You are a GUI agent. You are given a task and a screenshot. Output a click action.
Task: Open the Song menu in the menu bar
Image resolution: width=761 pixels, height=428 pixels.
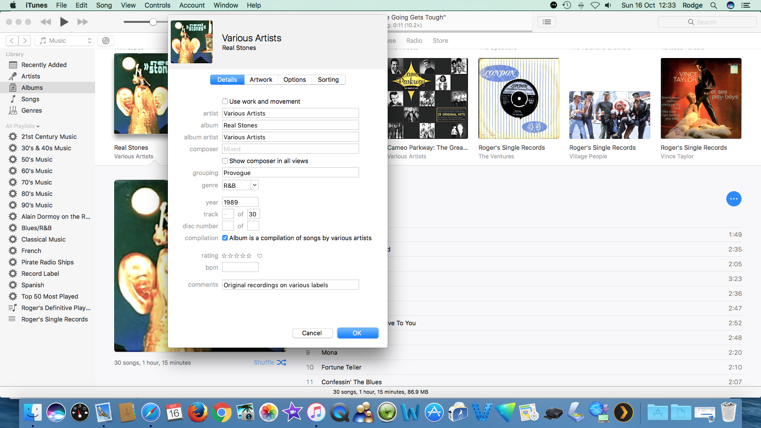(104, 5)
